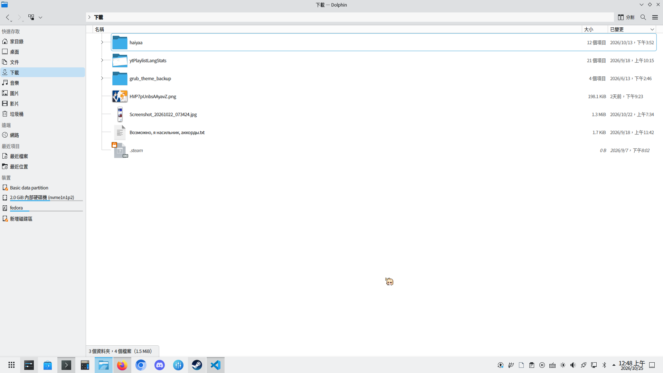Open the fedora device
The width and height of the screenshot is (663, 373).
[x=42, y=208]
